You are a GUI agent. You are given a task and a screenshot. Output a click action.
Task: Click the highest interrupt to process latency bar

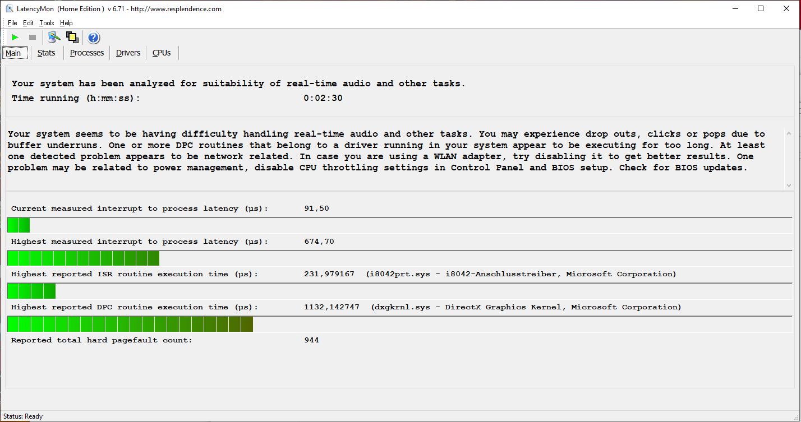tap(399, 258)
